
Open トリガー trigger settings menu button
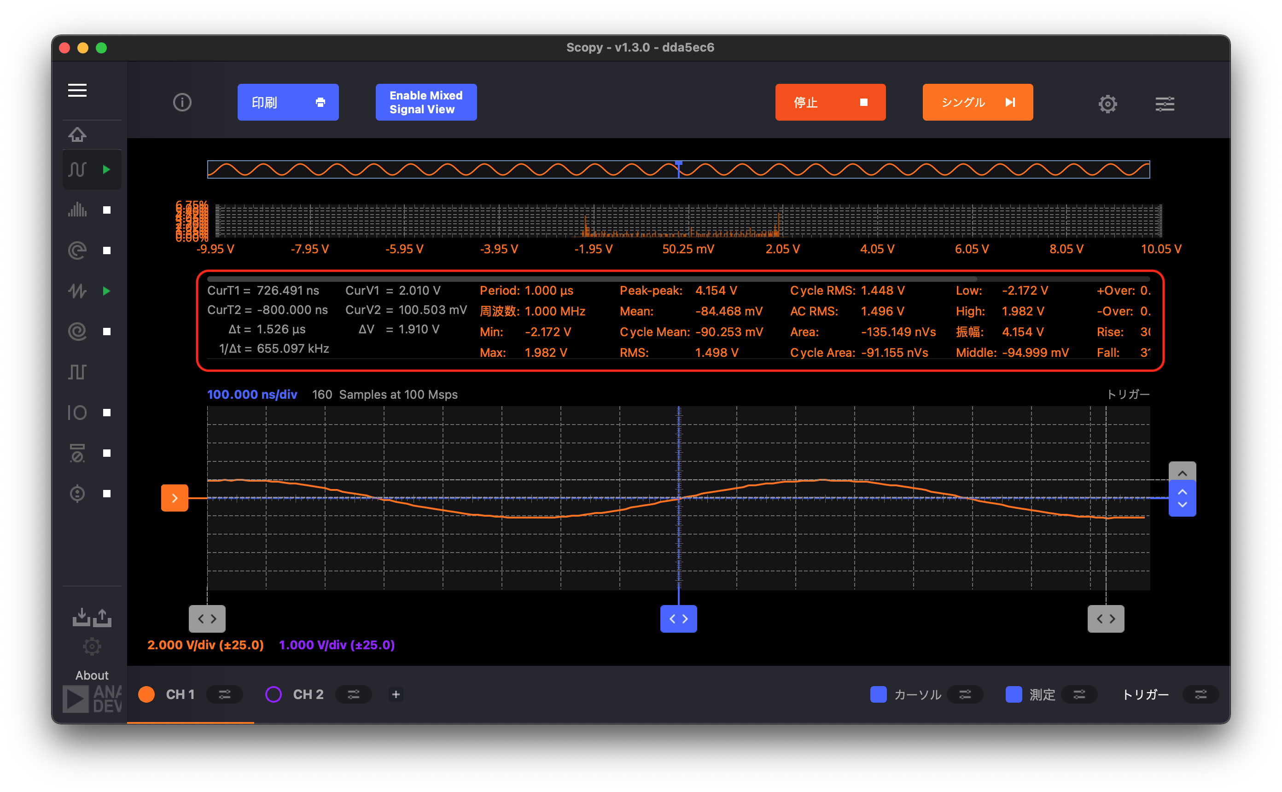tap(1201, 694)
